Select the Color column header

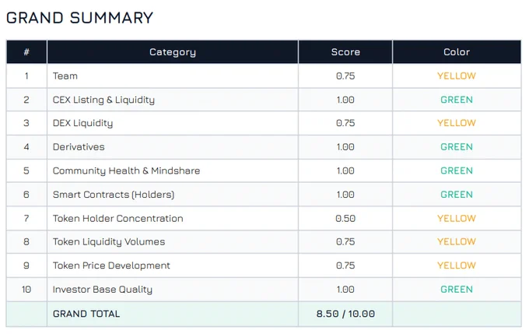[x=457, y=52]
